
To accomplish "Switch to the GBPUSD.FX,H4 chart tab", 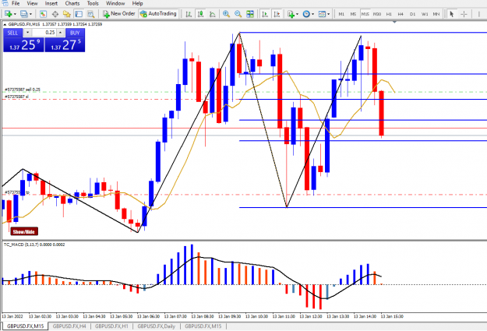I will click(69, 326).
